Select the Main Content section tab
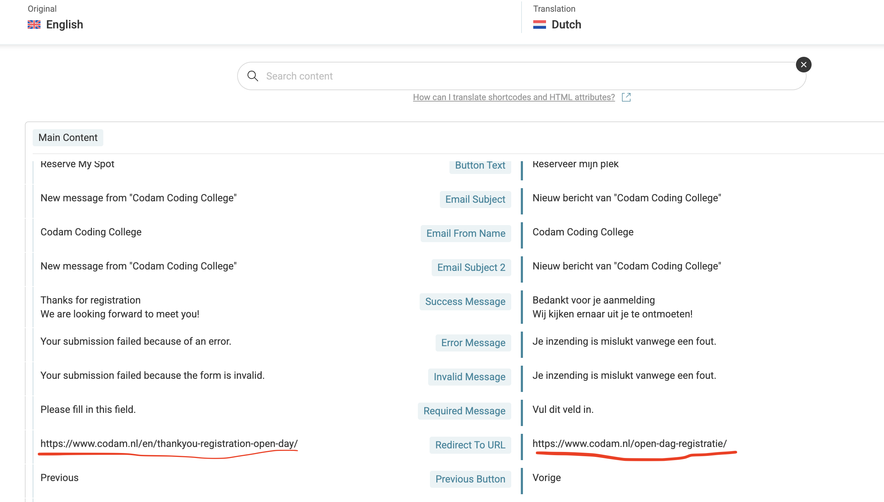This screenshot has width=884, height=502. click(68, 138)
